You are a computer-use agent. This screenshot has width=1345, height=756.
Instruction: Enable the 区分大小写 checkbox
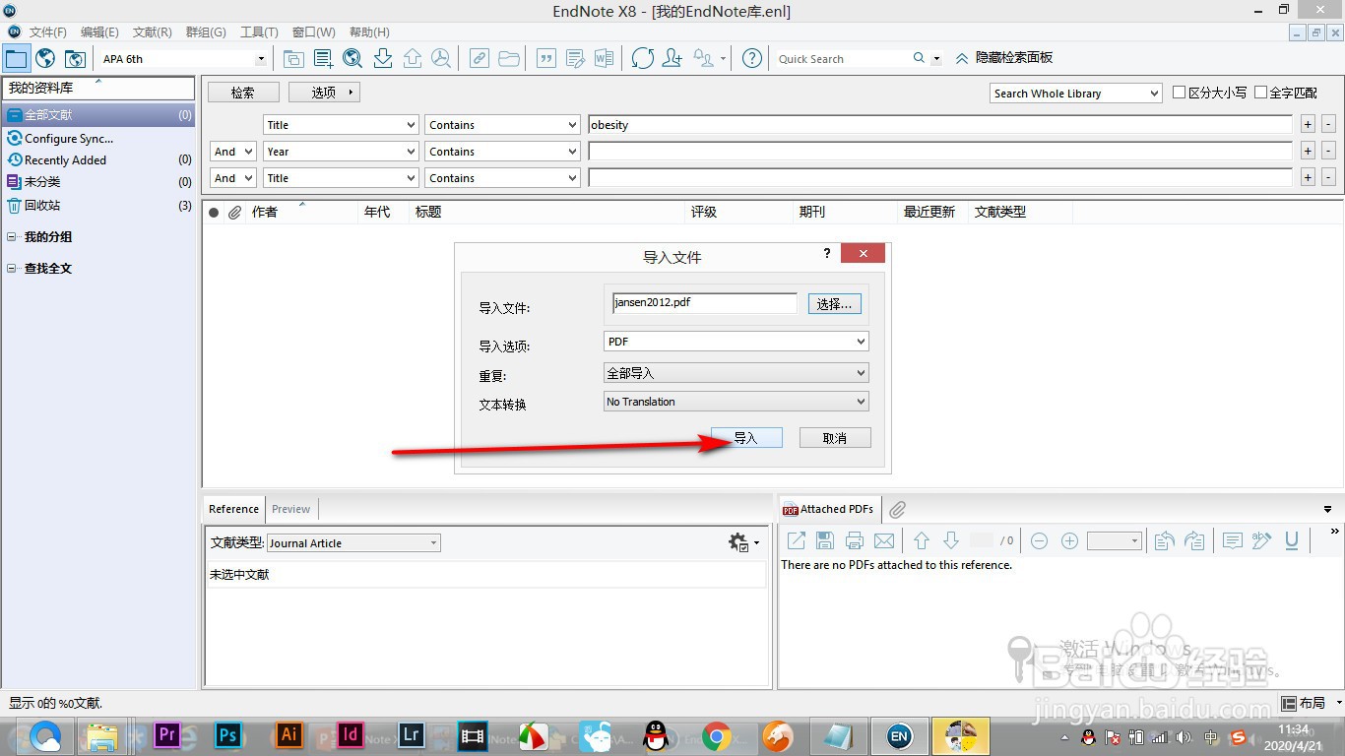point(1180,93)
